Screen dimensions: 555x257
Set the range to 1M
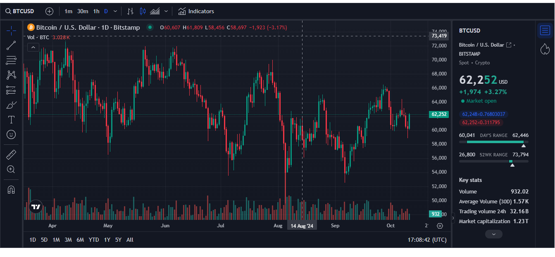click(56, 240)
